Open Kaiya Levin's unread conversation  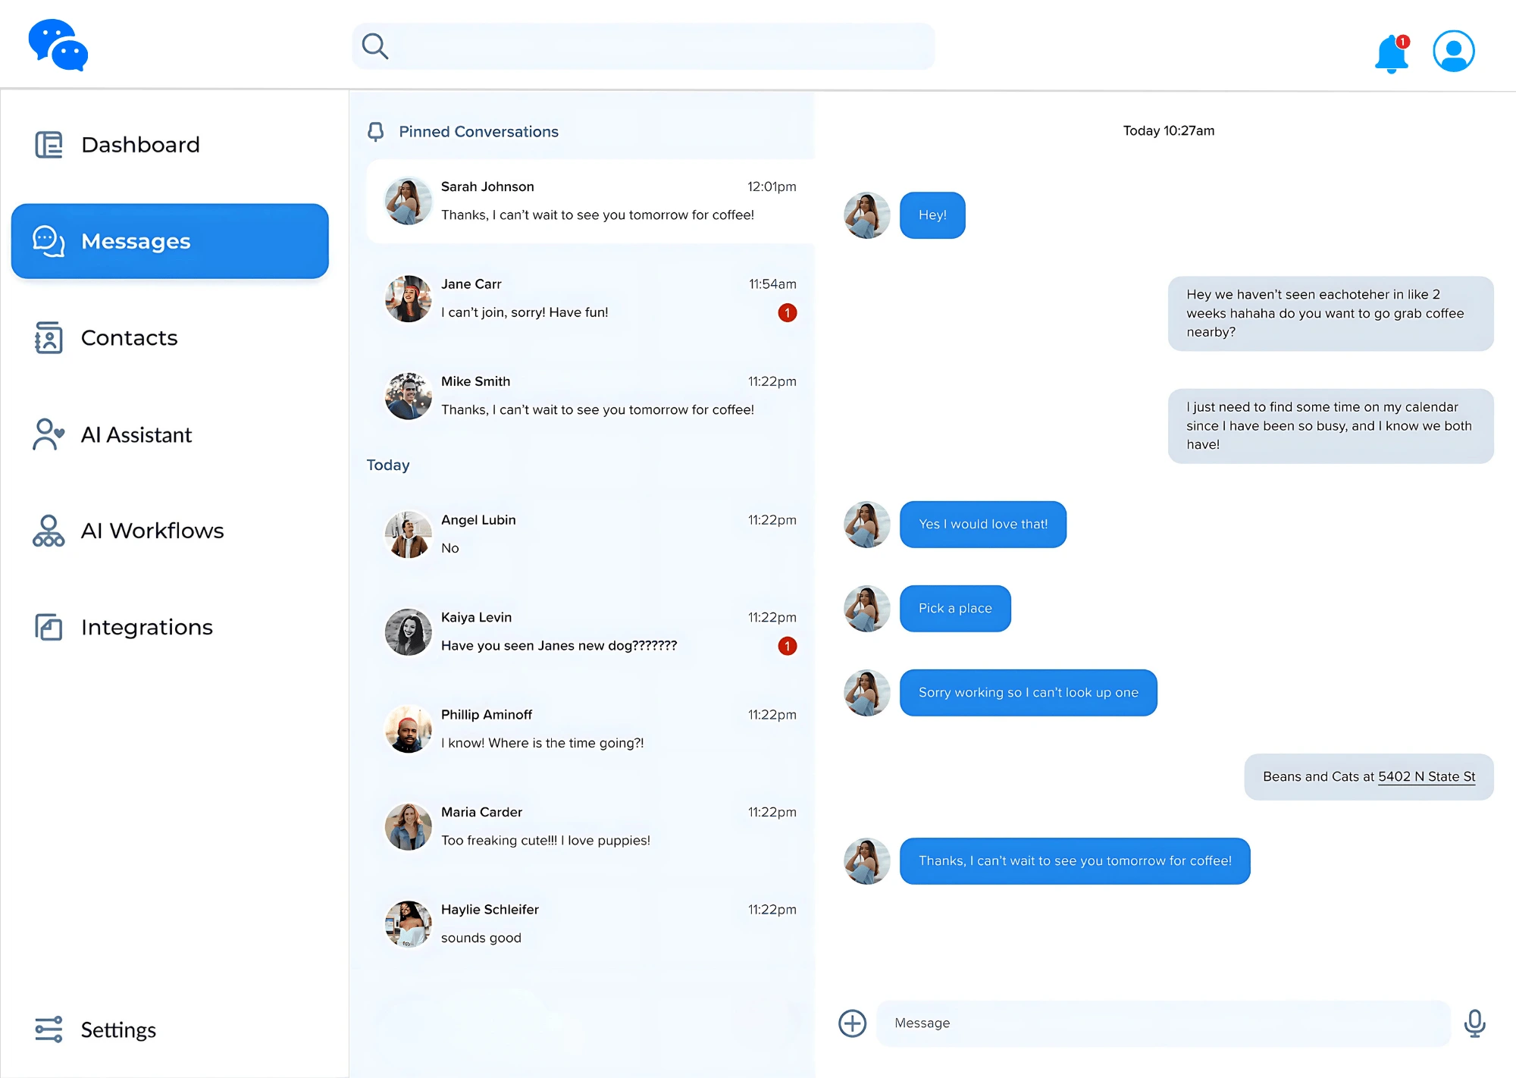(x=590, y=631)
